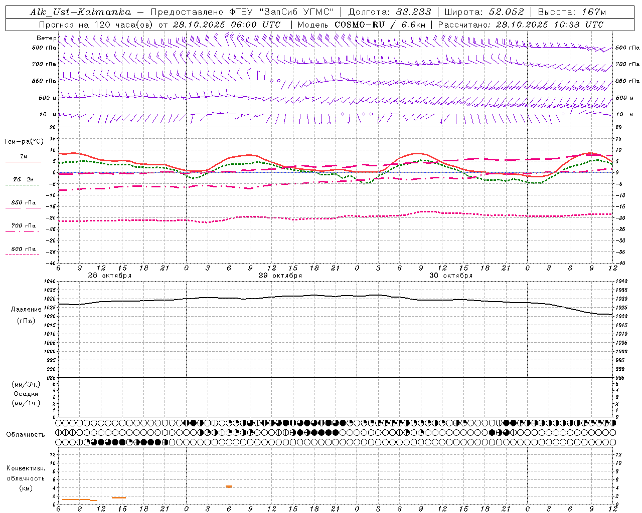Click the Осадки label
The height and width of the screenshot is (513, 642).
pyautogui.click(x=26, y=394)
